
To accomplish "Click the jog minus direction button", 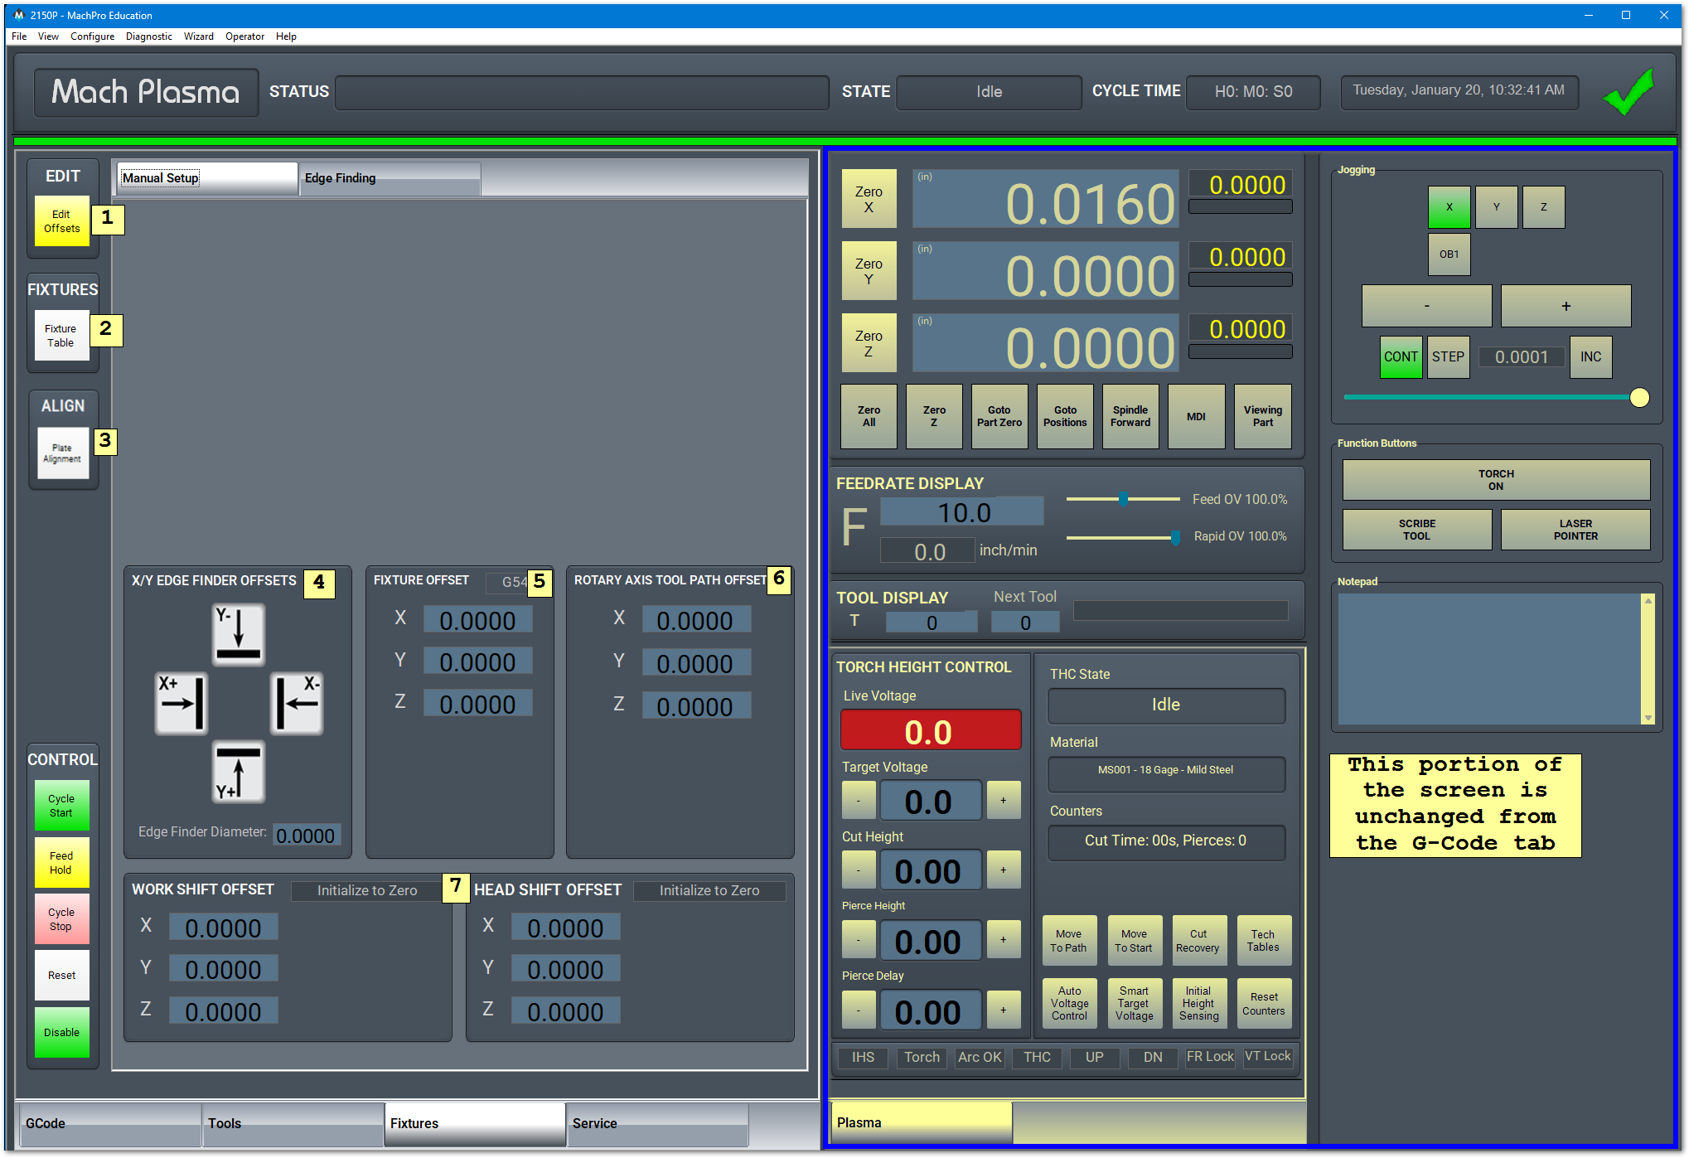I will pyautogui.click(x=1426, y=307).
